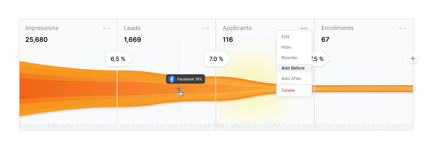The image size is (437, 150).
Task: Click the plus button to add stage
Action: coord(413,59)
